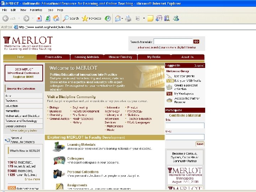Go to the Home page icon

tap(56, 18)
